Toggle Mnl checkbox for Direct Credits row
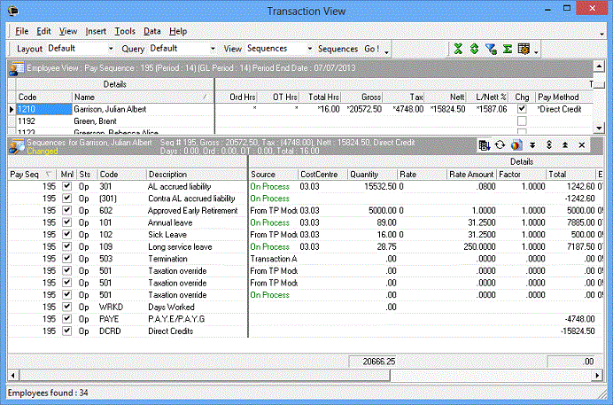This screenshot has width=613, height=405. tap(66, 331)
